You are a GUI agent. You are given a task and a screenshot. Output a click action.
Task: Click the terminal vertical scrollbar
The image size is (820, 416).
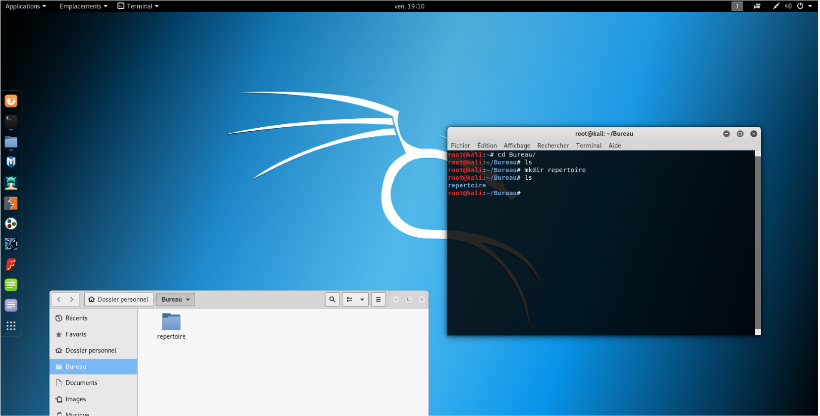click(x=758, y=243)
